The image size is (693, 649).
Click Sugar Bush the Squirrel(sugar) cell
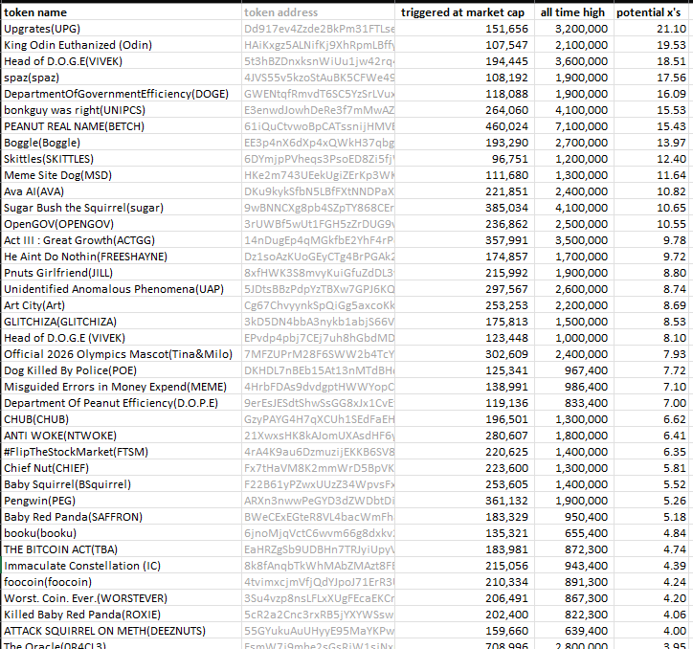click(x=122, y=208)
